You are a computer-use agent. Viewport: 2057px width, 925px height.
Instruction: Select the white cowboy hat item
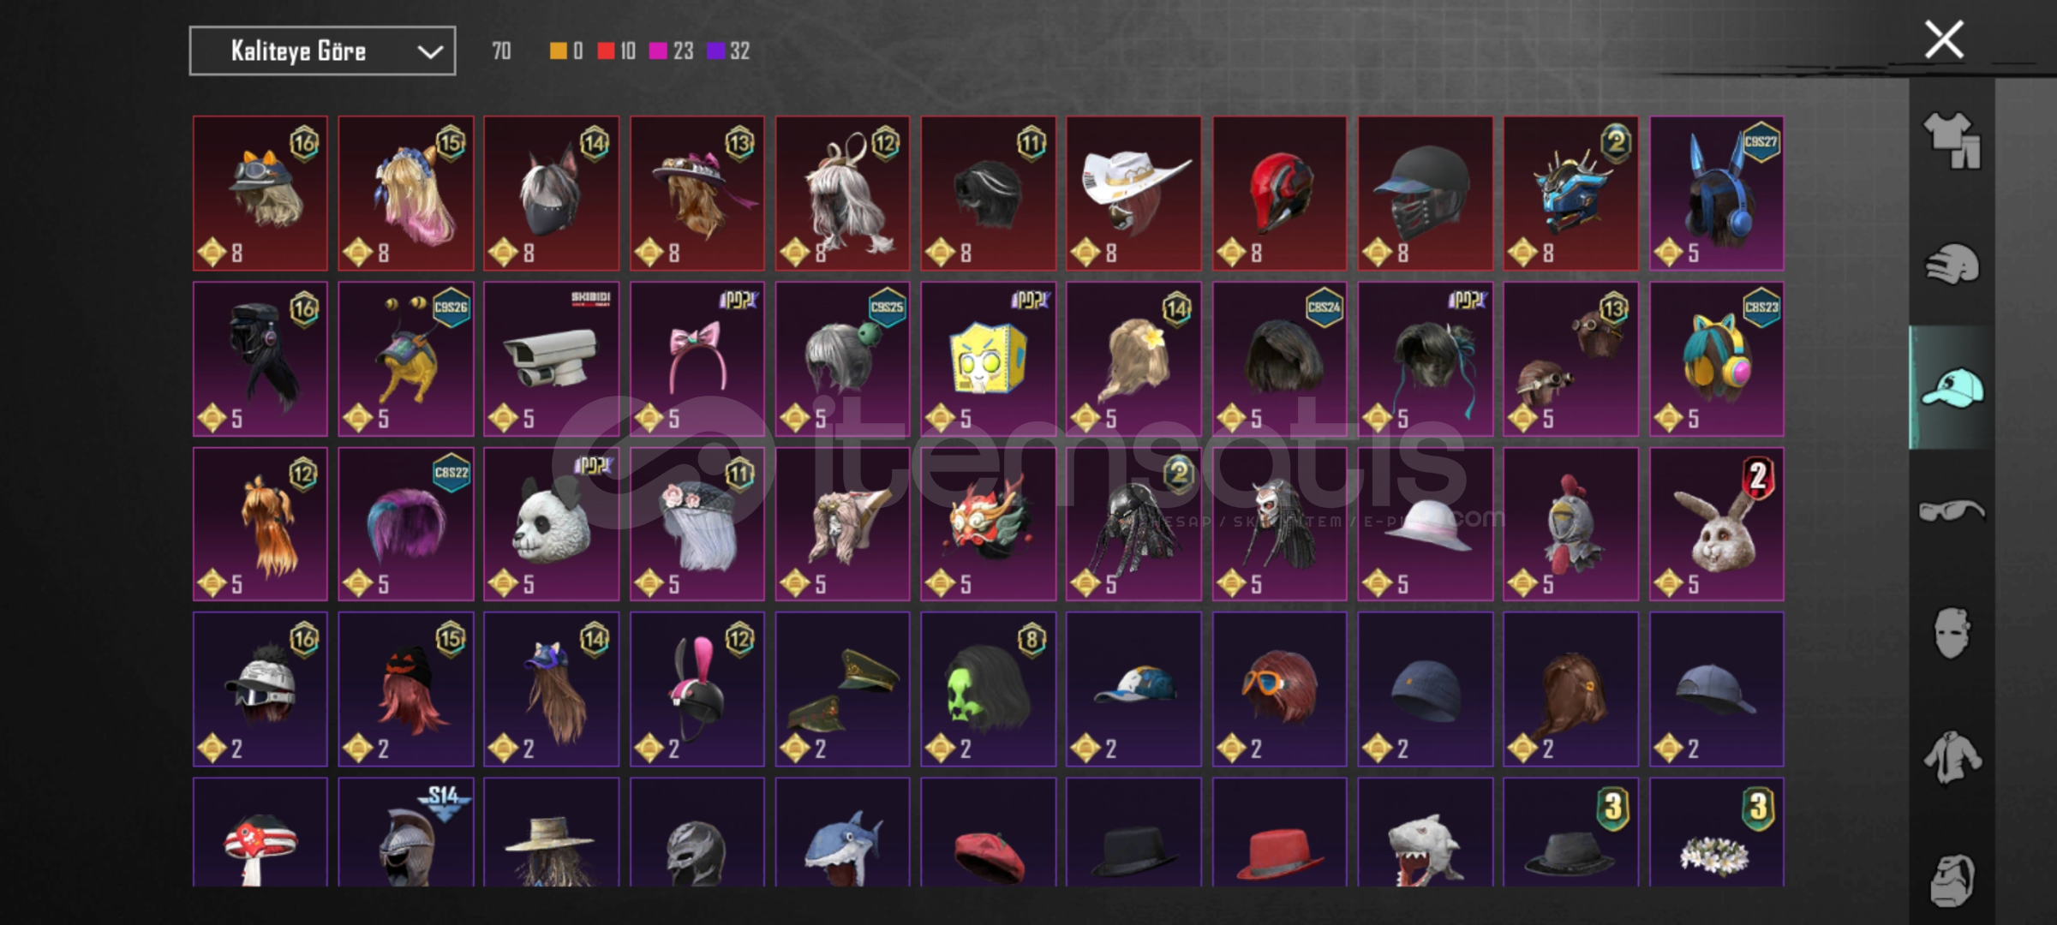tap(1133, 194)
